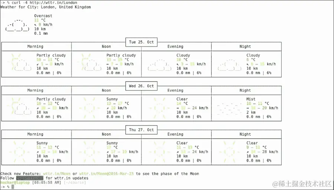Click the 'Overcast' current condition text
Viewport: 334px width, 190px height.
pyautogui.click(x=43, y=16)
